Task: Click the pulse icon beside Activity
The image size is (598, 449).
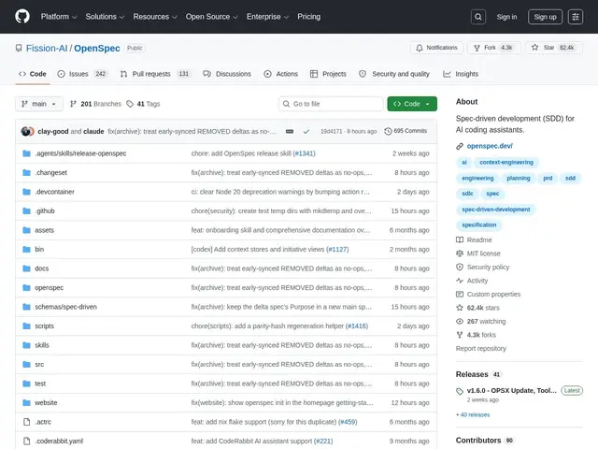Action: [x=460, y=281]
